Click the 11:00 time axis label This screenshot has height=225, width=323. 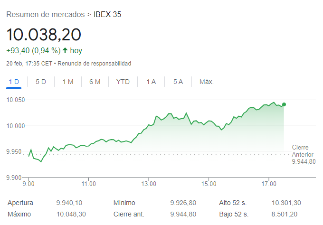pos(88,184)
